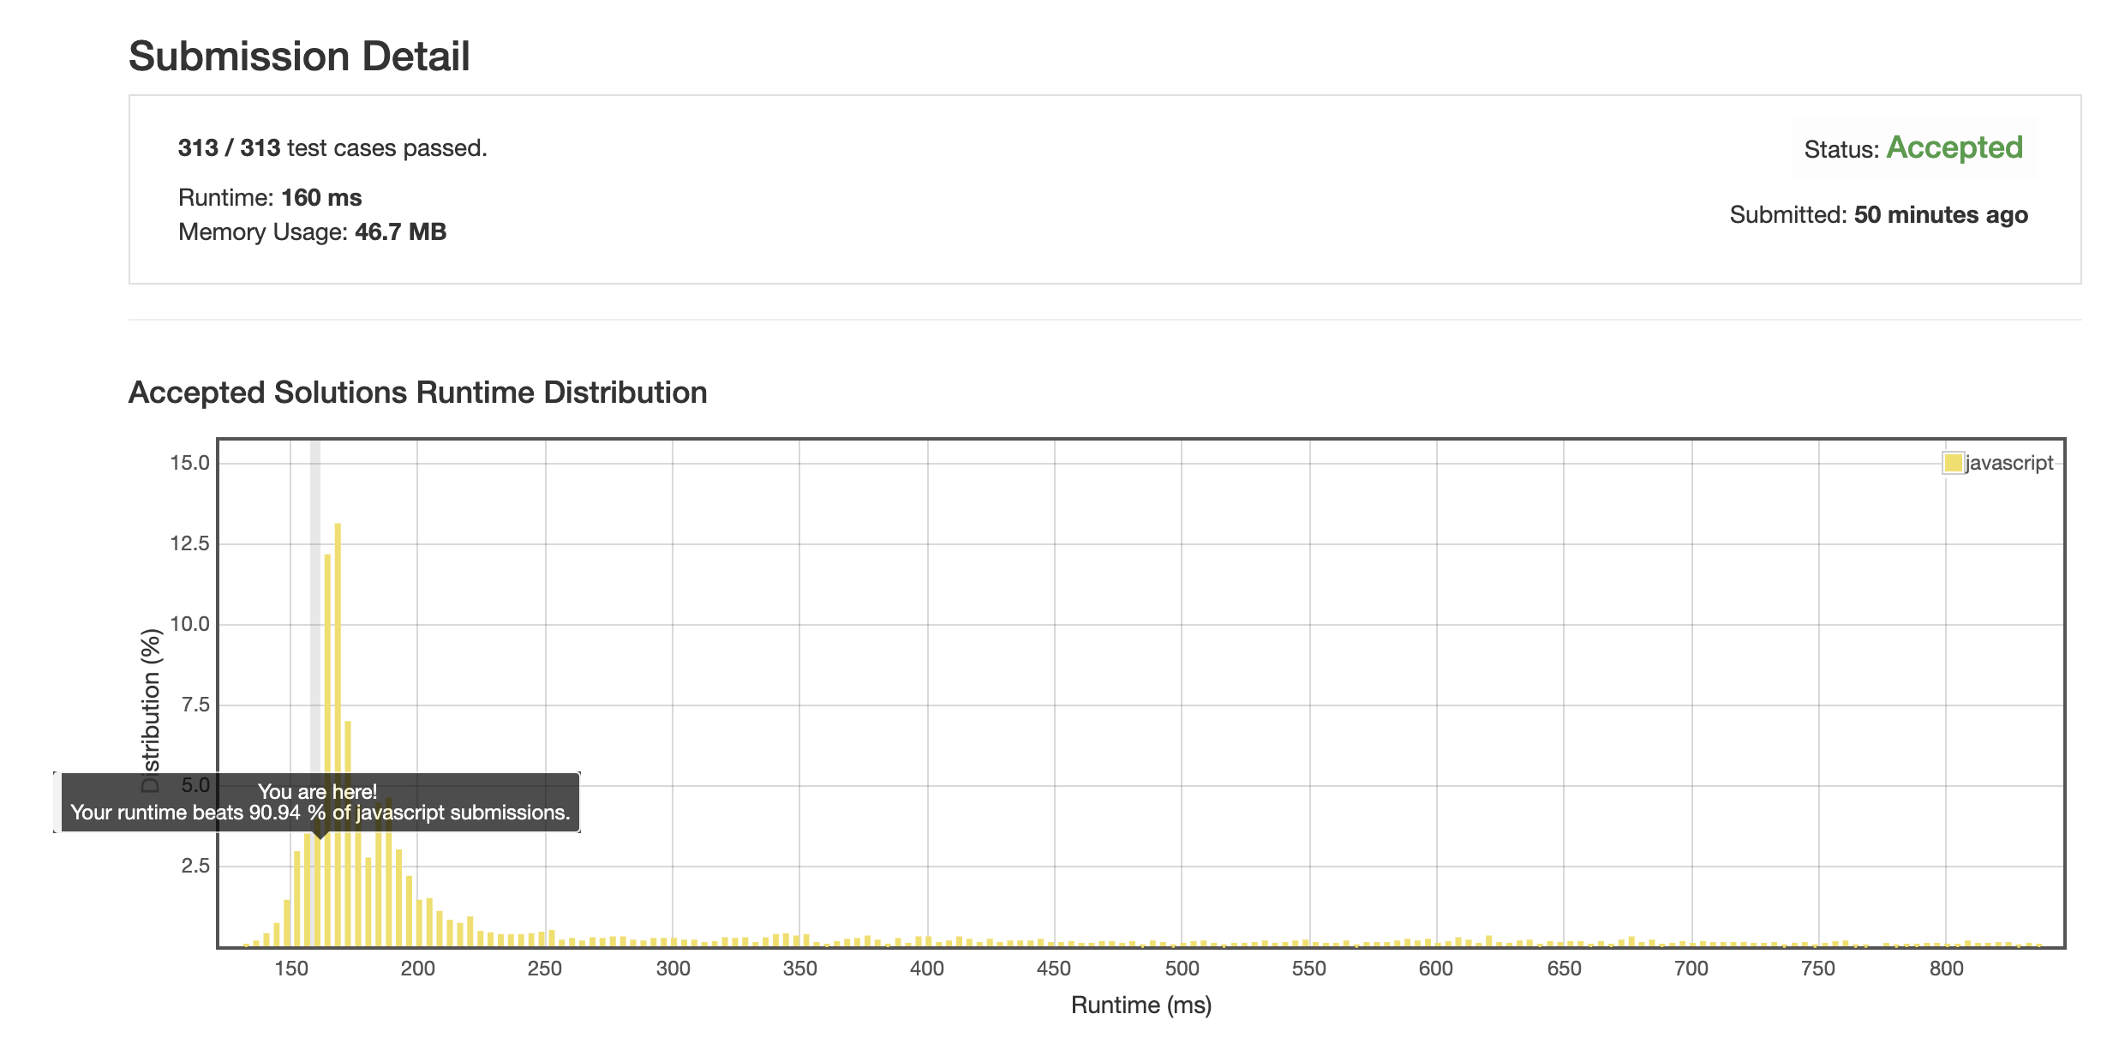Click the 650 tick on runtime axis
This screenshot has width=2101, height=1044.
pyautogui.click(x=1564, y=969)
